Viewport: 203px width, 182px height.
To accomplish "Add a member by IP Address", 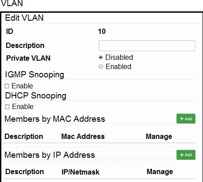I will 186,155.
